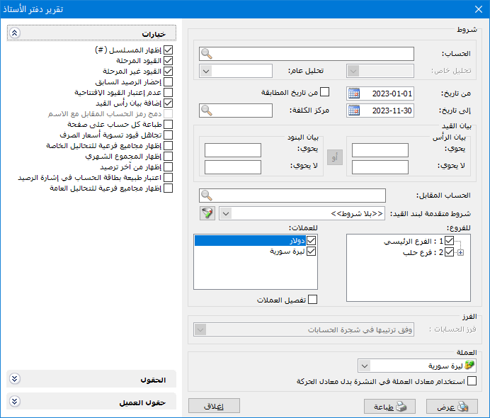Click the currency icon next to ليرة سورية

coord(469,365)
